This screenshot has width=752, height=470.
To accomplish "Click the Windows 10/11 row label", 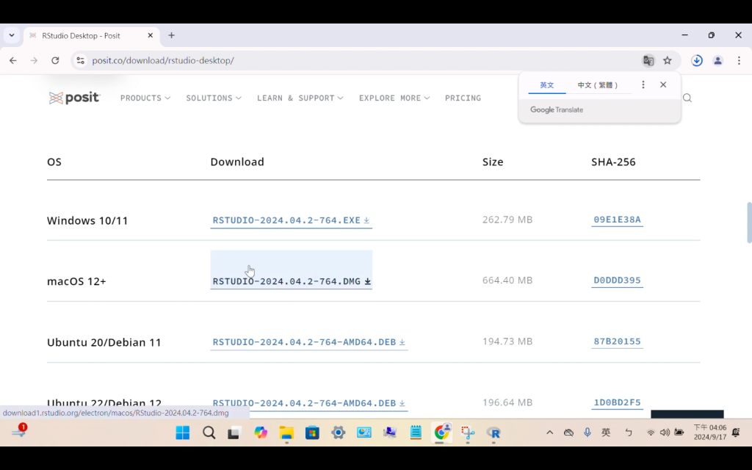I will click(87, 220).
